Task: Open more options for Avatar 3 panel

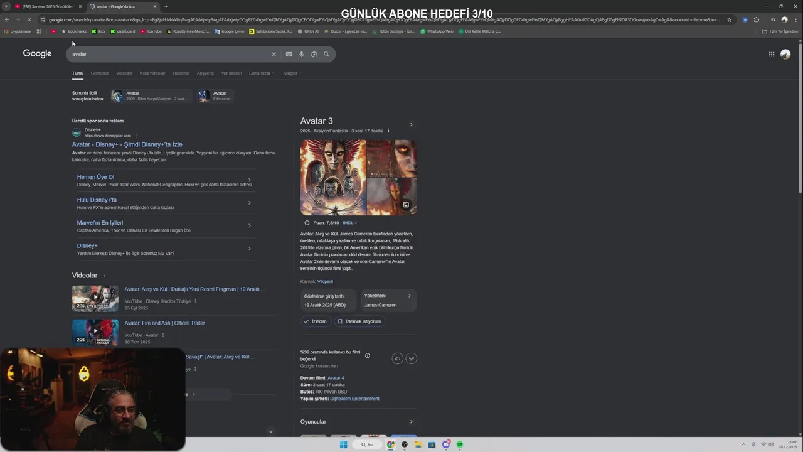Action: click(388, 131)
